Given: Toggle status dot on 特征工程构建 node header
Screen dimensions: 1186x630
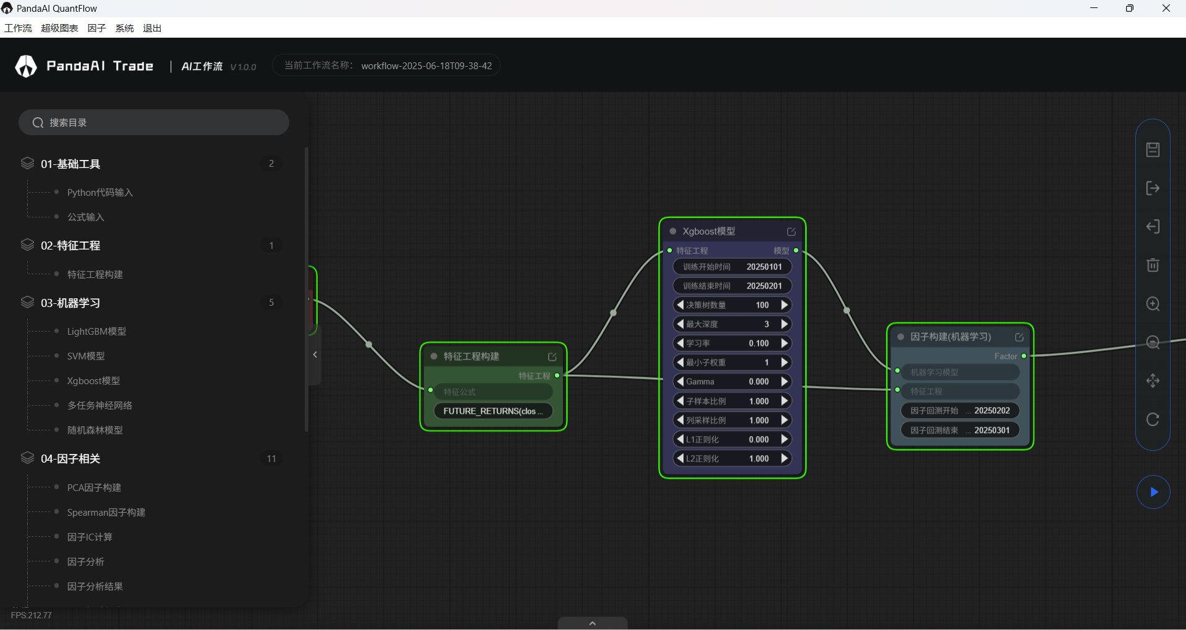Looking at the screenshot, I should pos(434,356).
